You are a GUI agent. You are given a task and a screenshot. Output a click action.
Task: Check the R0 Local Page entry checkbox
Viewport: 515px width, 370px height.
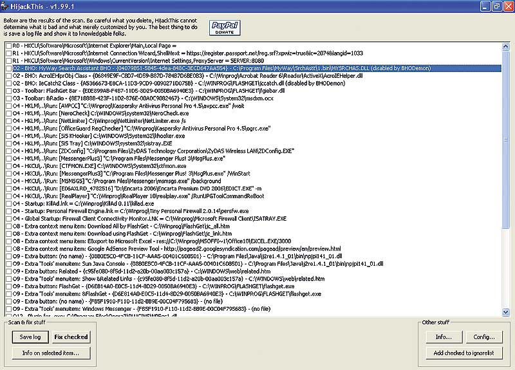pos(8,46)
